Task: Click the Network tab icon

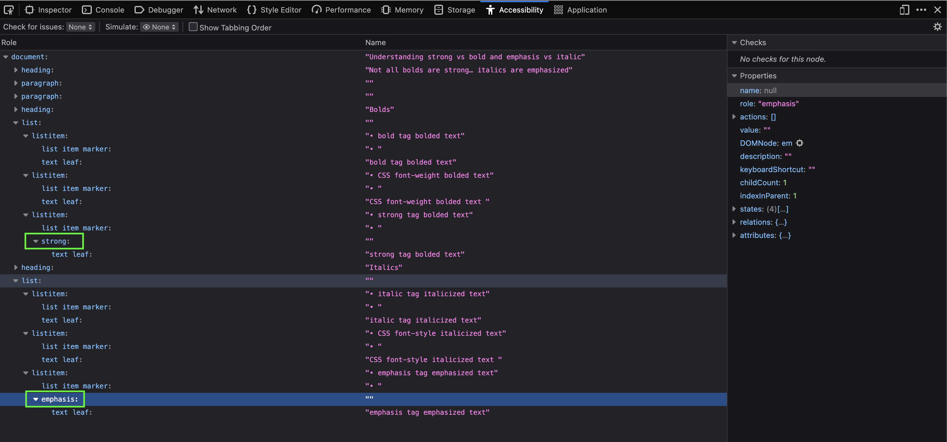Action: point(198,10)
